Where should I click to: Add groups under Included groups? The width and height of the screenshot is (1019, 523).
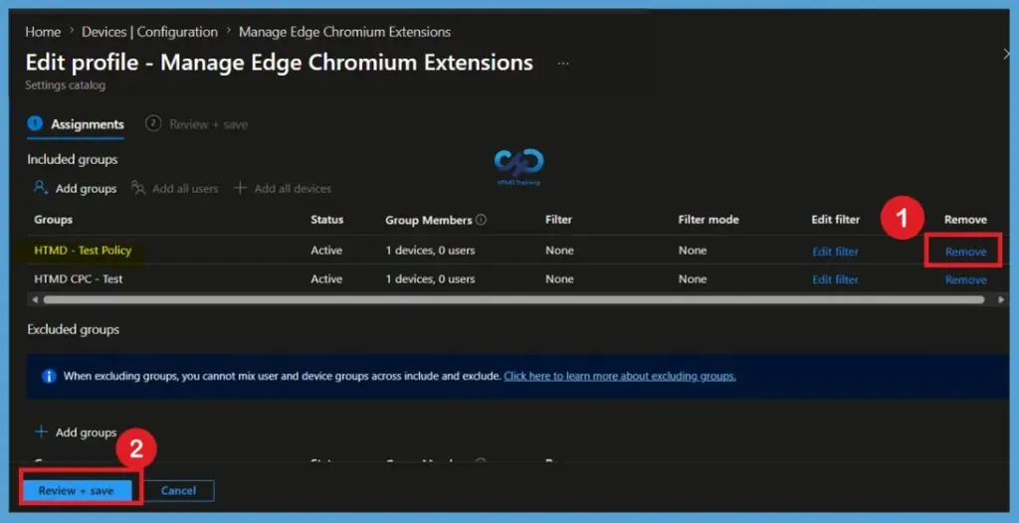(x=76, y=188)
